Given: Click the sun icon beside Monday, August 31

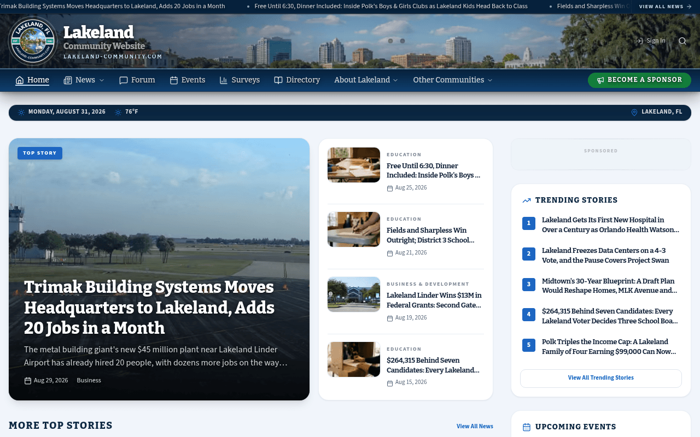Looking at the screenshot, I should [21, 113].
